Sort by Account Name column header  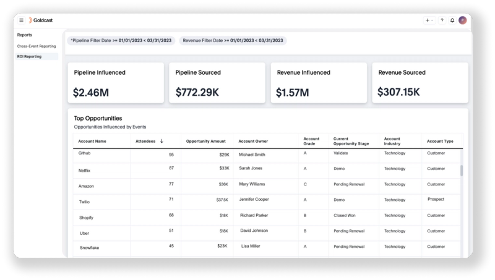click(x=92, y=142)
